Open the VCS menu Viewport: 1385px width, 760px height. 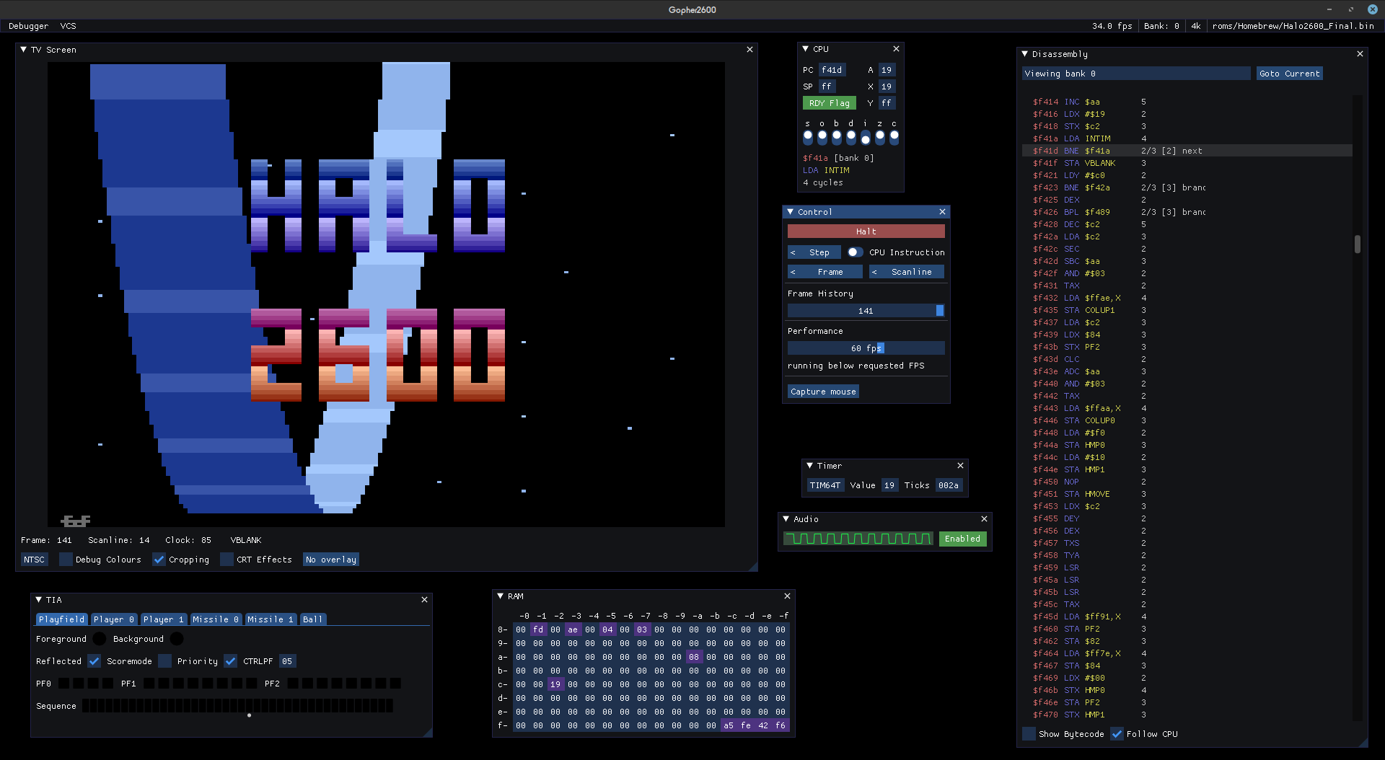[68, 26]
